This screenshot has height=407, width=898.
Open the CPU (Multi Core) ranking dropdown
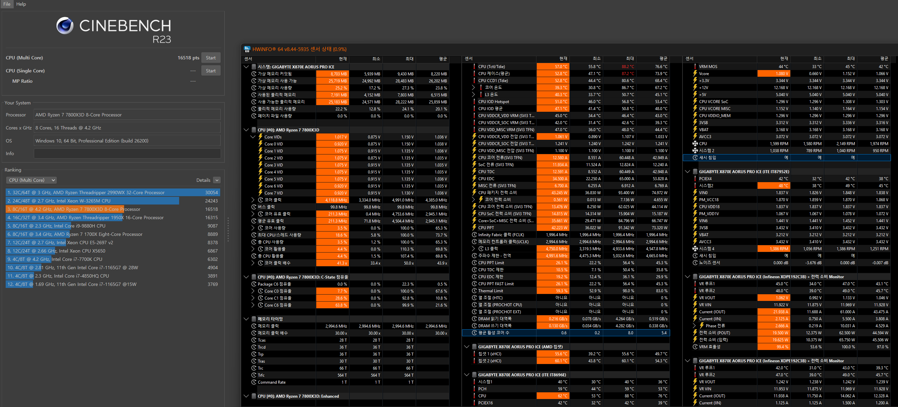pyautogui.click(x=31, y=180)
